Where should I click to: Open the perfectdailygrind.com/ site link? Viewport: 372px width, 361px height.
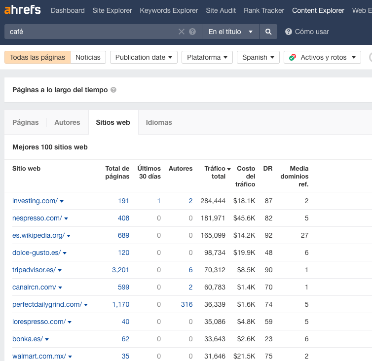coord(47,305)
